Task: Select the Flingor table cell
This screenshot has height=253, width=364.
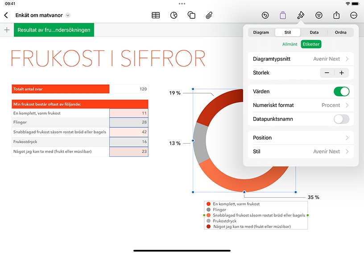Action: click(60, 122)
